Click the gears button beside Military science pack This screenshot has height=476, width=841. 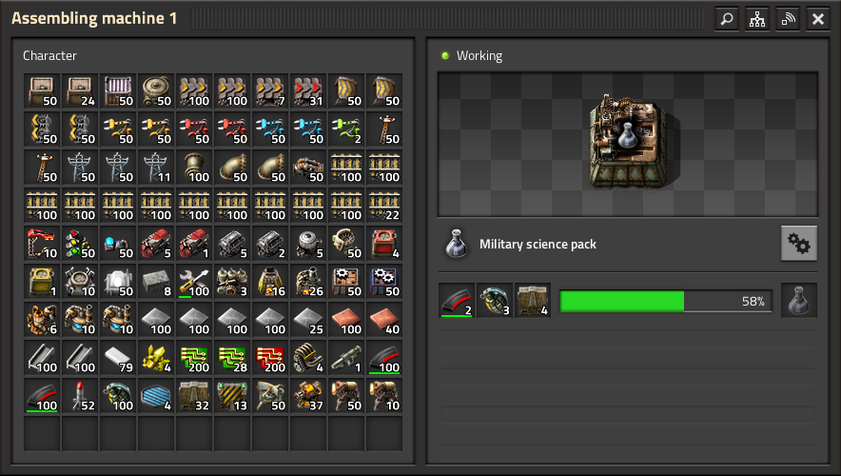click(x=798, y=244)
